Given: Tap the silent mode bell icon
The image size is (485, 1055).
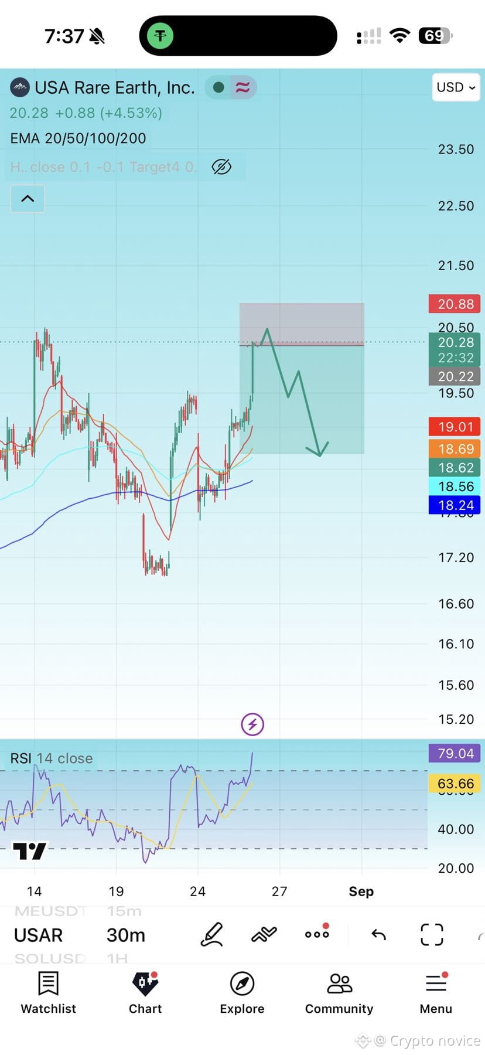Looking at the screenshot, I should click(x=97, y=36).
